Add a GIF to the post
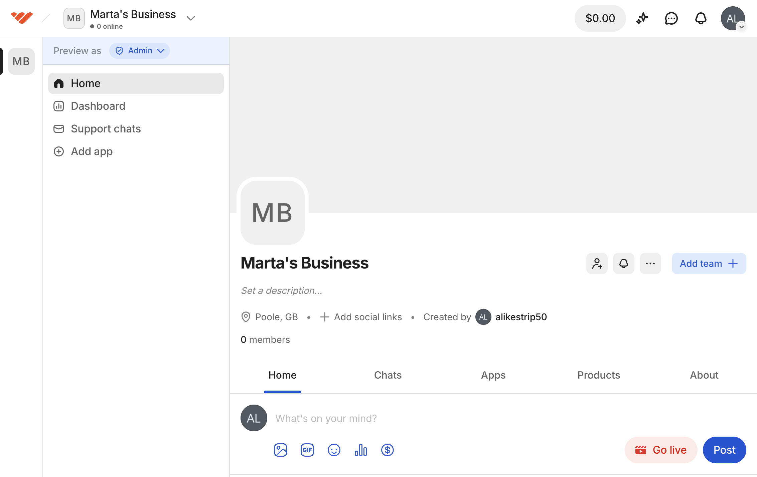757x477 pixels. (x=307, y=450)
